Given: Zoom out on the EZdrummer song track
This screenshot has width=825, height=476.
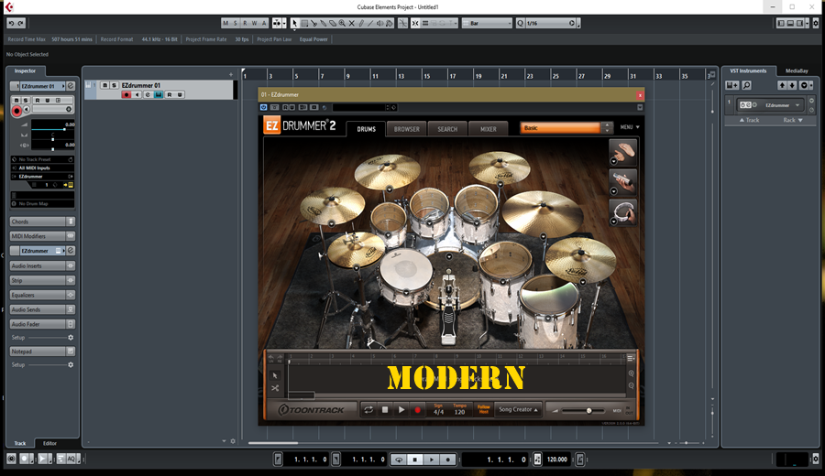Looking at the screenshot, I should point(631,385).
